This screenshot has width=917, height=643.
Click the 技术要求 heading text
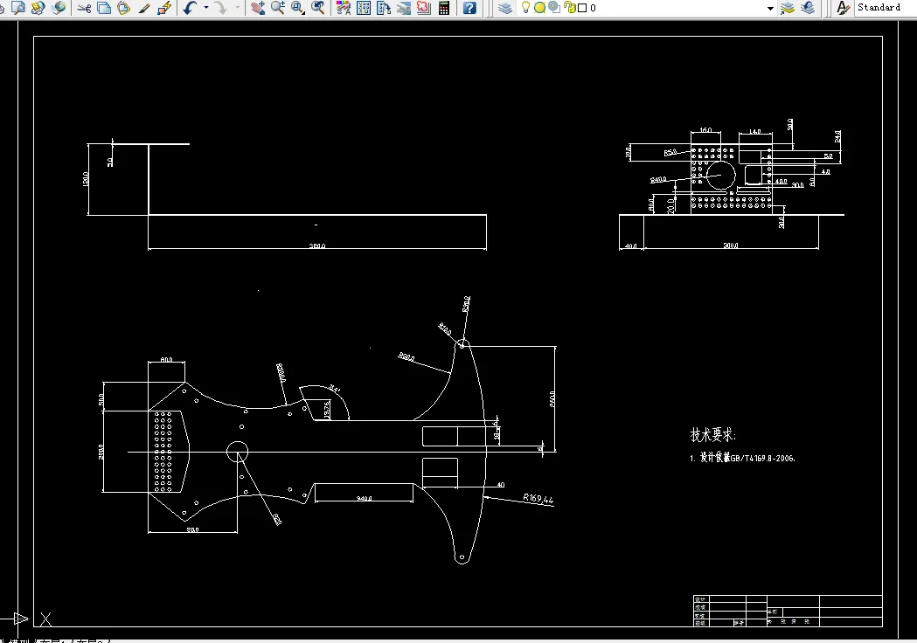pos(713,434)
